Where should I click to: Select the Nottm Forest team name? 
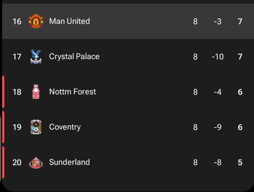tap(73, 92)
